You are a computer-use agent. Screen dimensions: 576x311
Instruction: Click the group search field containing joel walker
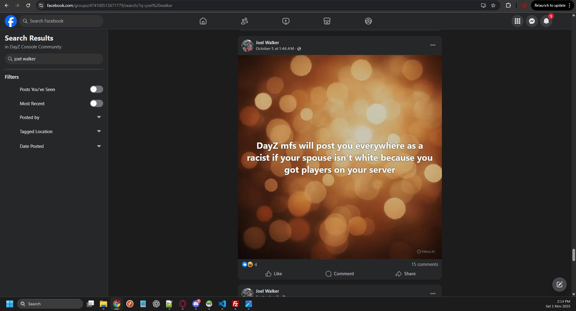tap(54, 59)
